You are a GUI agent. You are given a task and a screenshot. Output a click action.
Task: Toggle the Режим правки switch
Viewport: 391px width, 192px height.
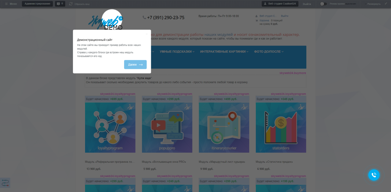(323, 4)
